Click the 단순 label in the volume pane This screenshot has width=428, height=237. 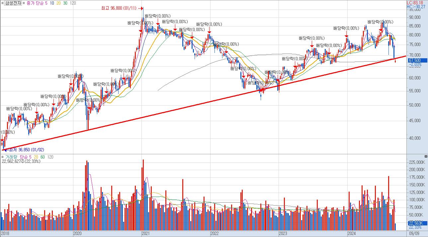24,157
